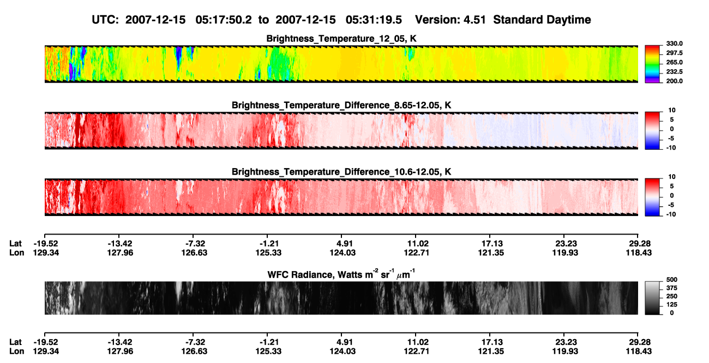Select the Standard Daytime header text
The image size is (709, 363).
point(541,20)
